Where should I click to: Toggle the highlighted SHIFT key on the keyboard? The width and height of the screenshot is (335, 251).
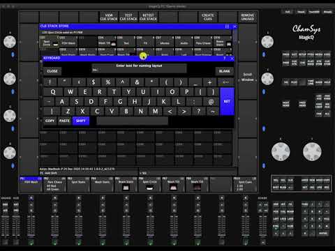click(x=81, y=121)
